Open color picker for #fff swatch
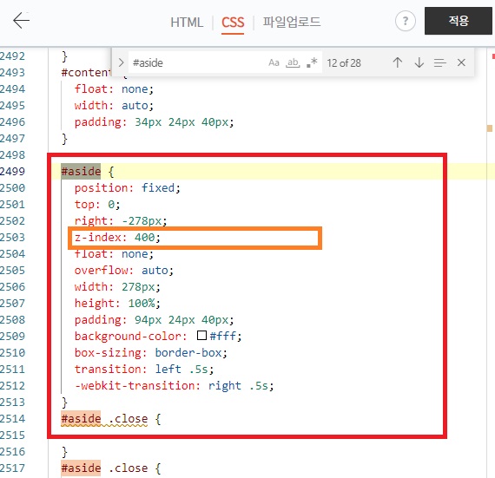 click(x=201, y=335)
